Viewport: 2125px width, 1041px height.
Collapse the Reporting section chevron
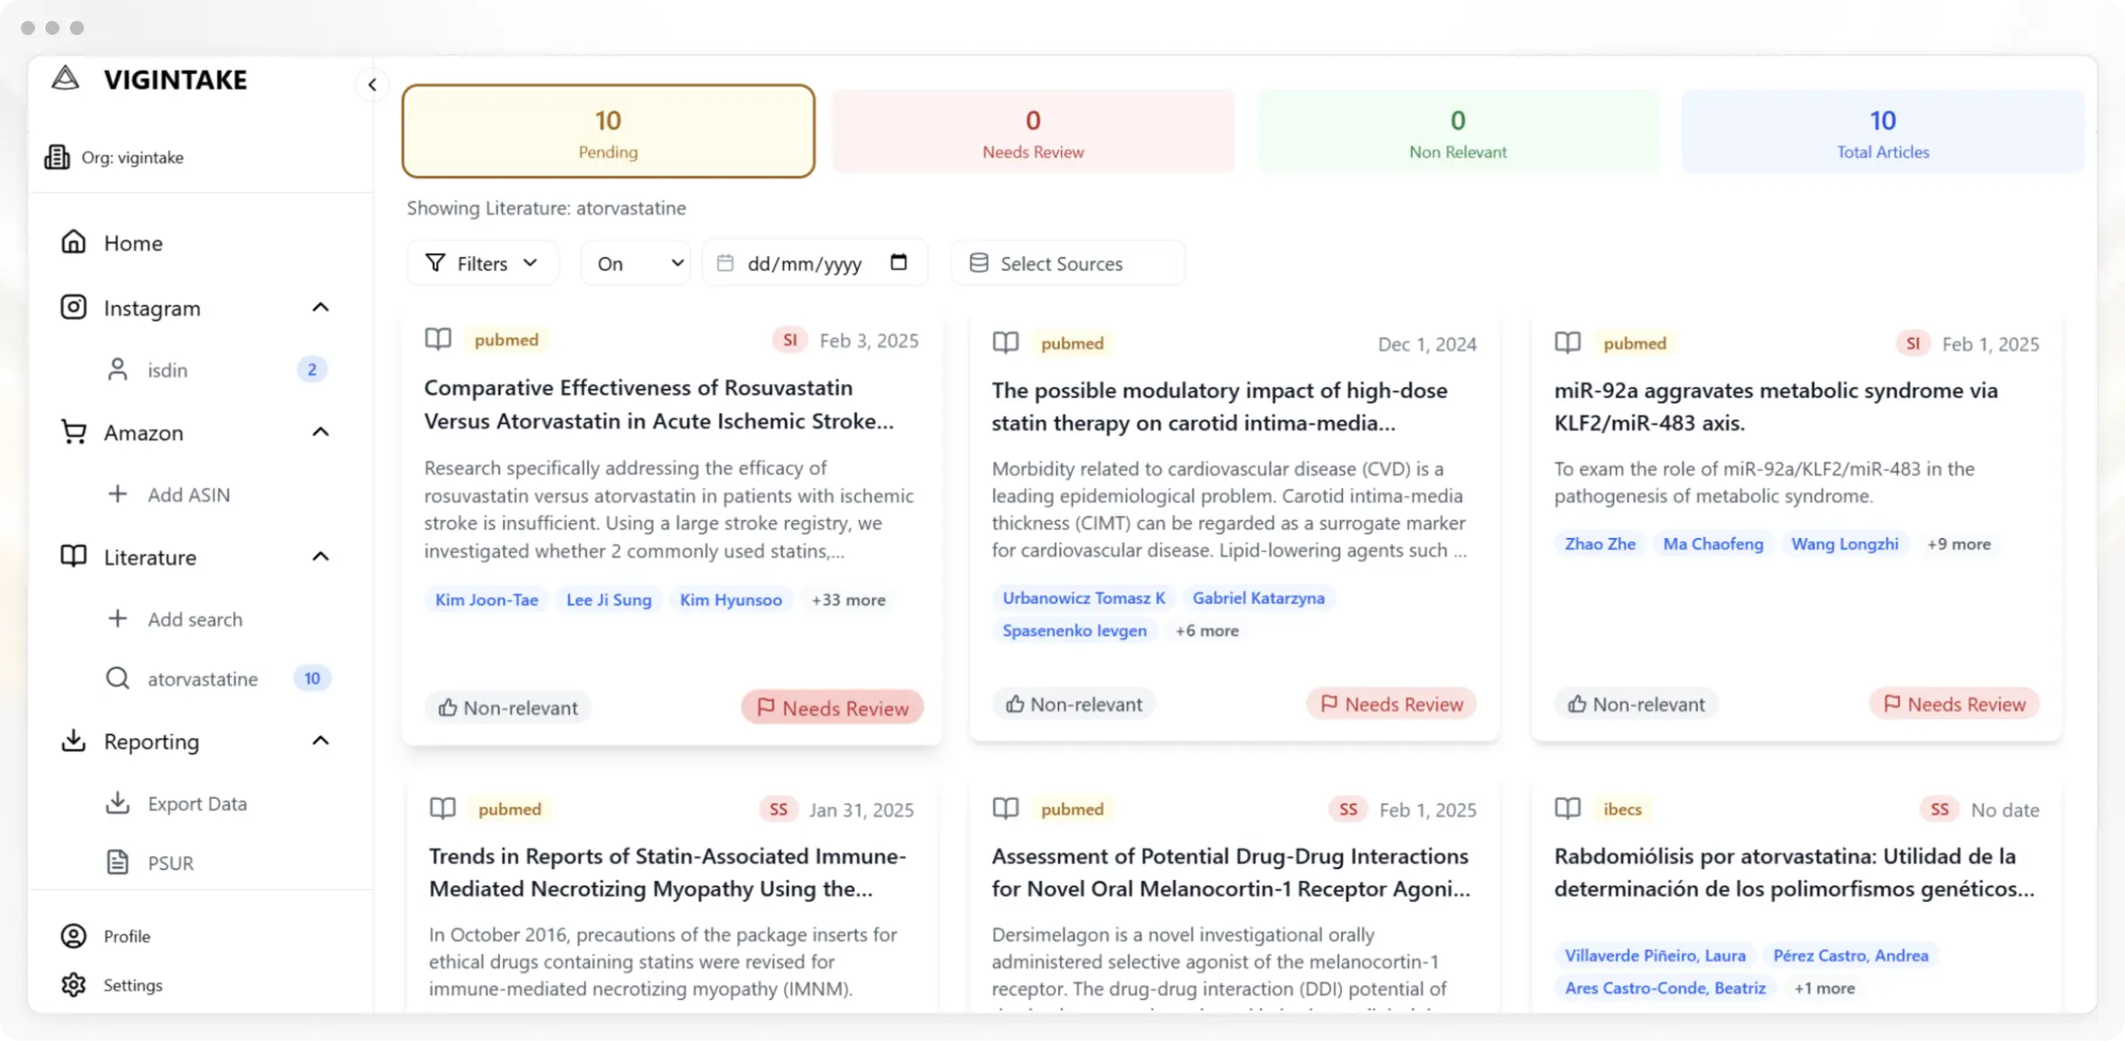pyautogui.click(x=321, y=741)
